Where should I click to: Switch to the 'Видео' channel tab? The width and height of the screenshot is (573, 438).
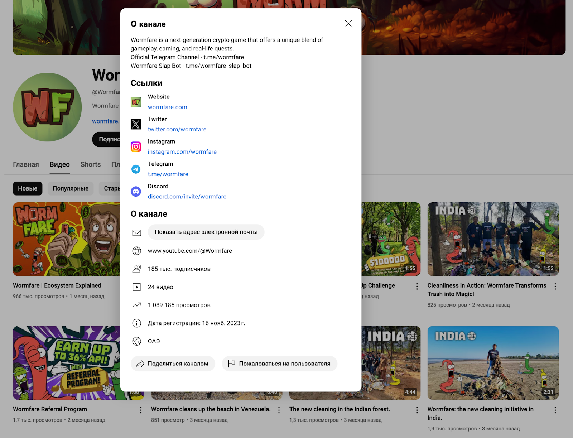pos(59,164)
